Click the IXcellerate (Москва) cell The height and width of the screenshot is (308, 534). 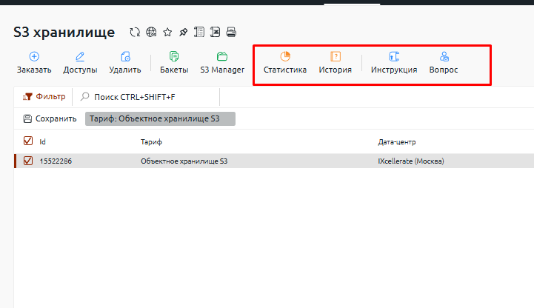[411, 161]
